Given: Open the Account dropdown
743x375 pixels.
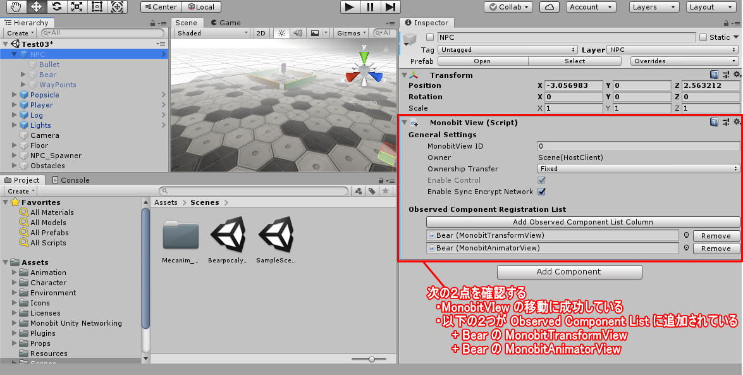Looking at the screenshot, I should 590,7.
